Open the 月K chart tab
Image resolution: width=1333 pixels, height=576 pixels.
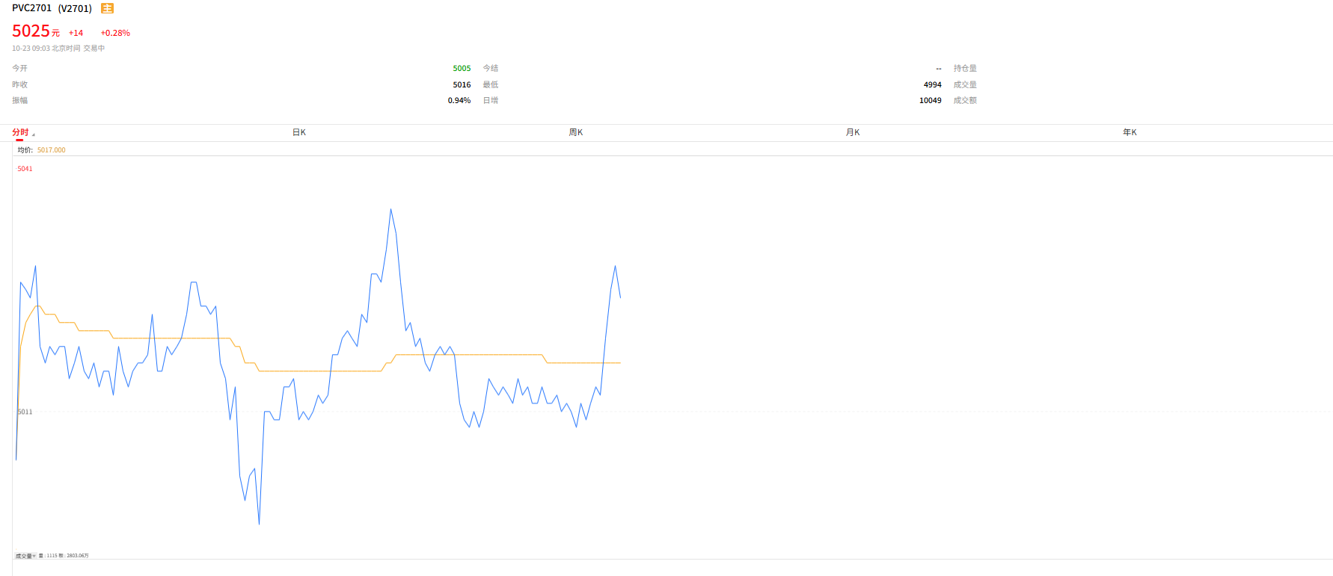[853, 132]
